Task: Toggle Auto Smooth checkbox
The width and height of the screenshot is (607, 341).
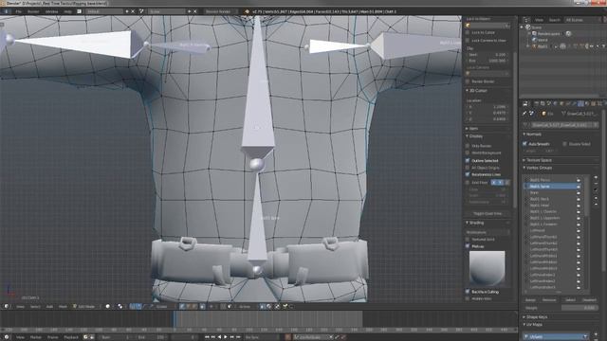Action: (x=524, y=144)
